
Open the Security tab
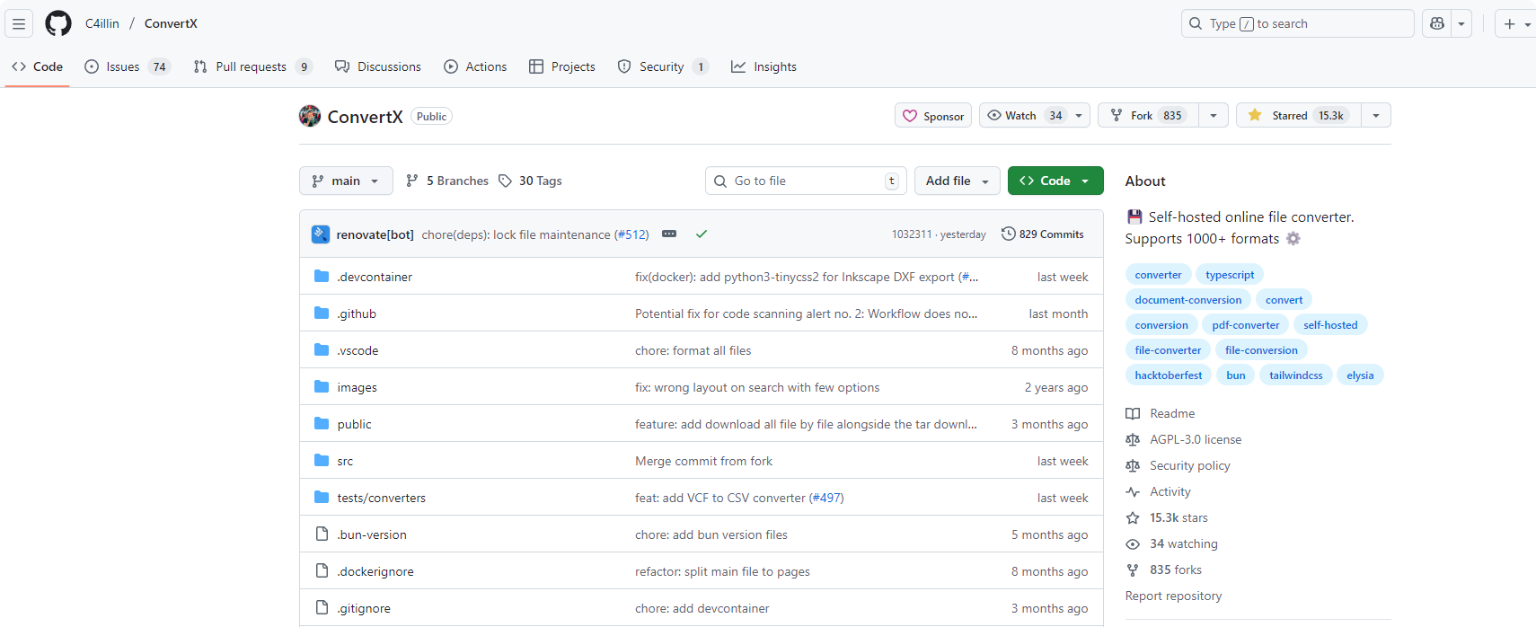point(663,66)
